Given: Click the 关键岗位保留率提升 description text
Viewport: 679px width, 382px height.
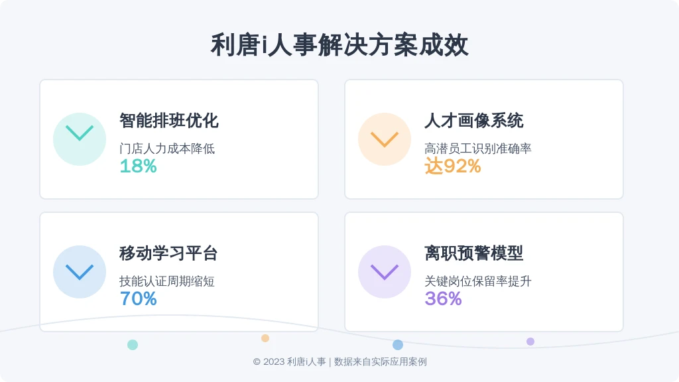Looking at the screenshot, I should (x=477, y=281).
